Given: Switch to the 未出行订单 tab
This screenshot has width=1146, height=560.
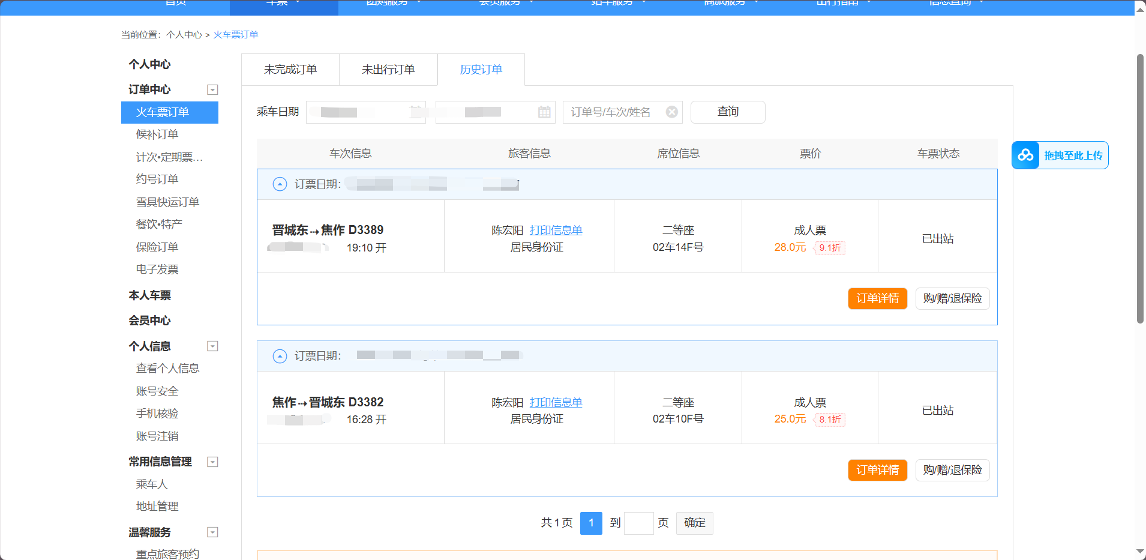Looking at the screenshot, I should [388, 70].
